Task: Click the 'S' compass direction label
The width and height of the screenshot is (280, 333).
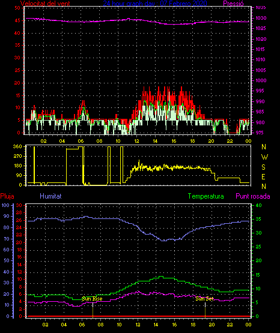Action: [263, 167]
